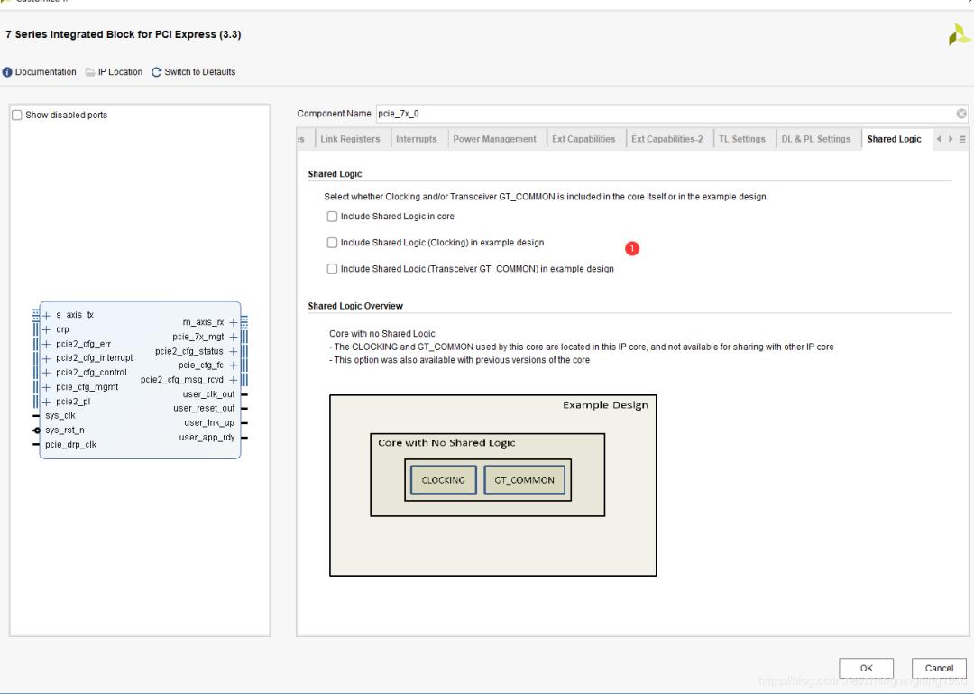Click the user_app_rdy port label
This screenshot has width=974, height=694.
click(x=207, y=437)
